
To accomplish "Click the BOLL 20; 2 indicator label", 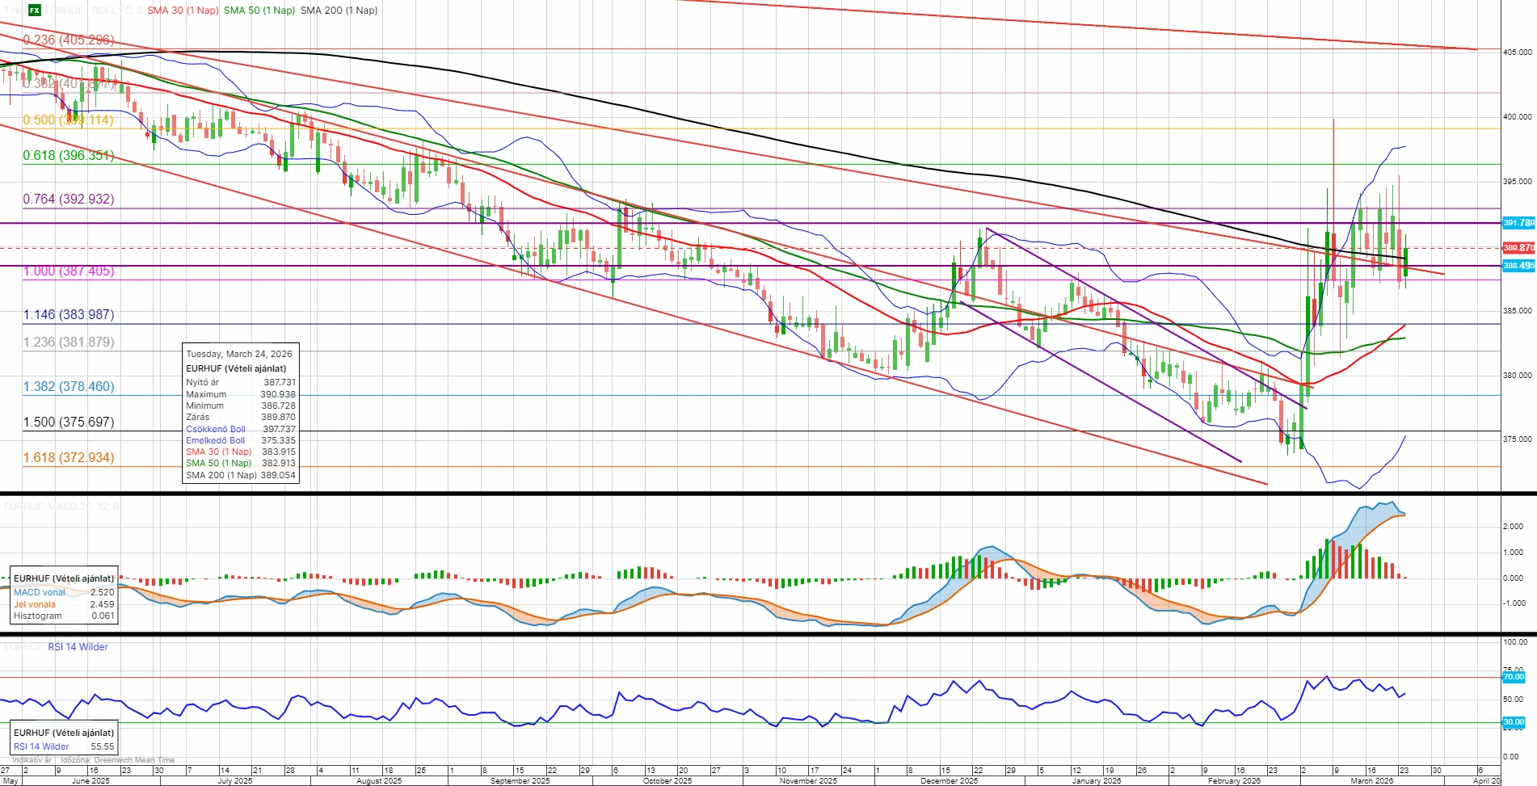I will [116, 11].
